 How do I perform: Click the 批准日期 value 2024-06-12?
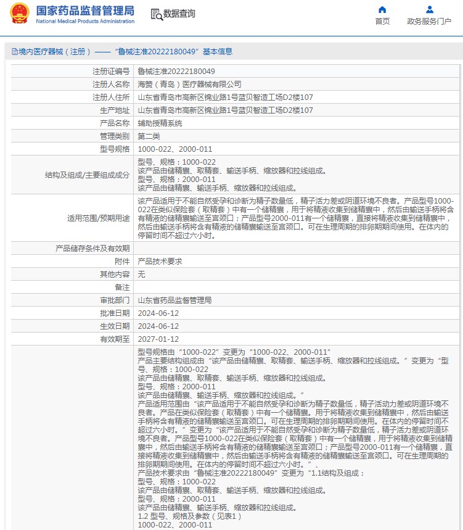tap(158, 313)
